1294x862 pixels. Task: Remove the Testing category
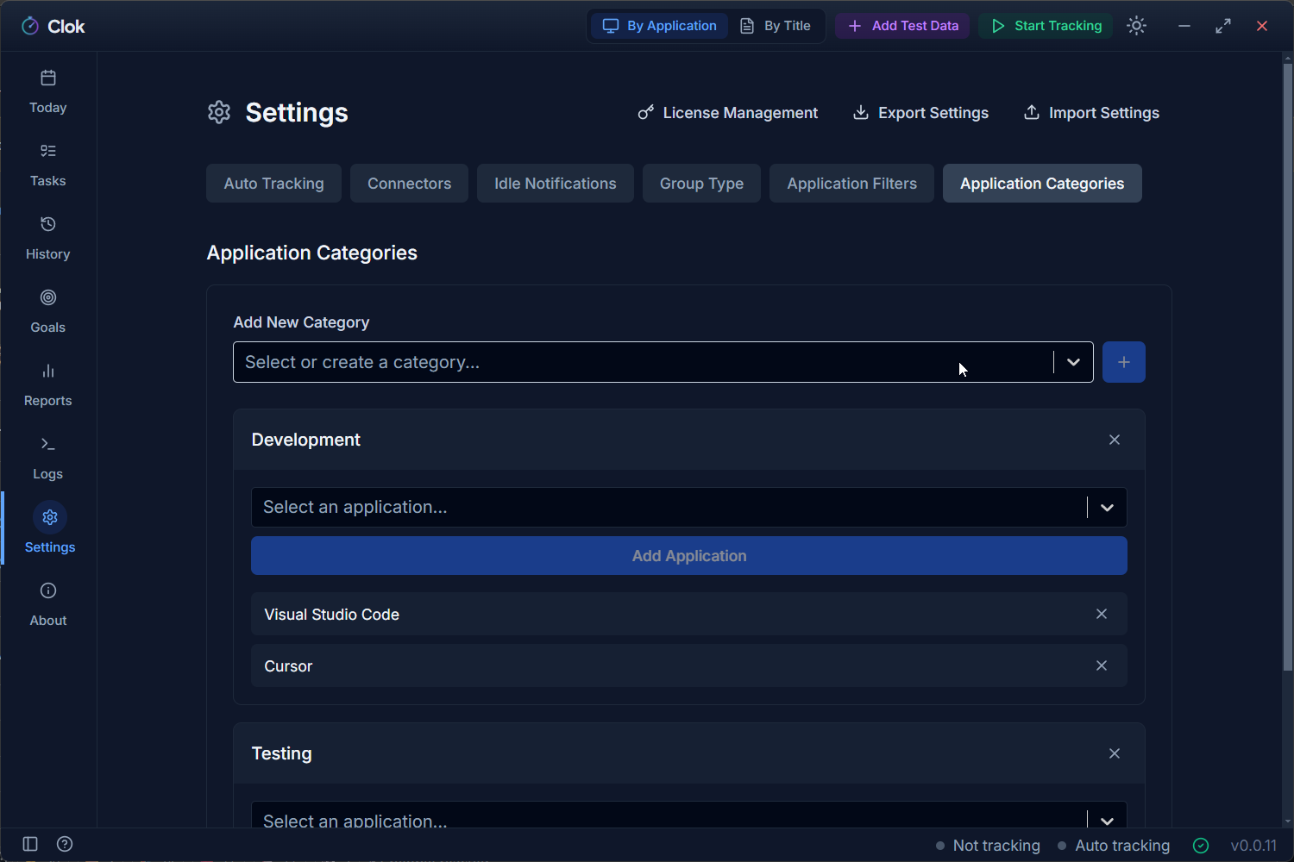[x=1115, y=753]
